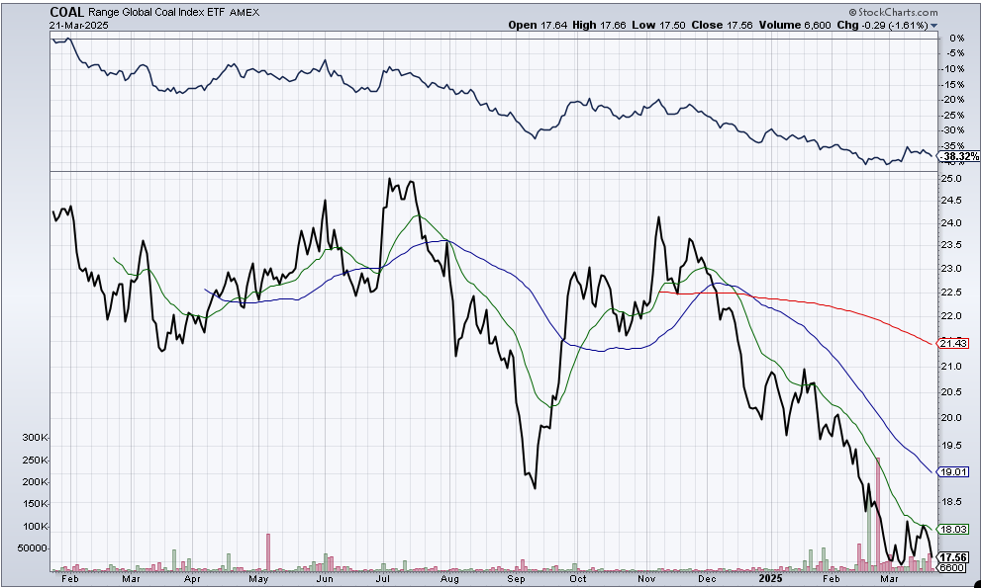Click the Dec month label

click(707, 579)
